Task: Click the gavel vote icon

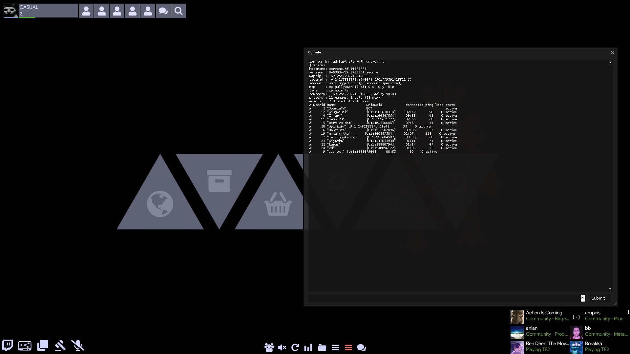Action: point(60,345)
